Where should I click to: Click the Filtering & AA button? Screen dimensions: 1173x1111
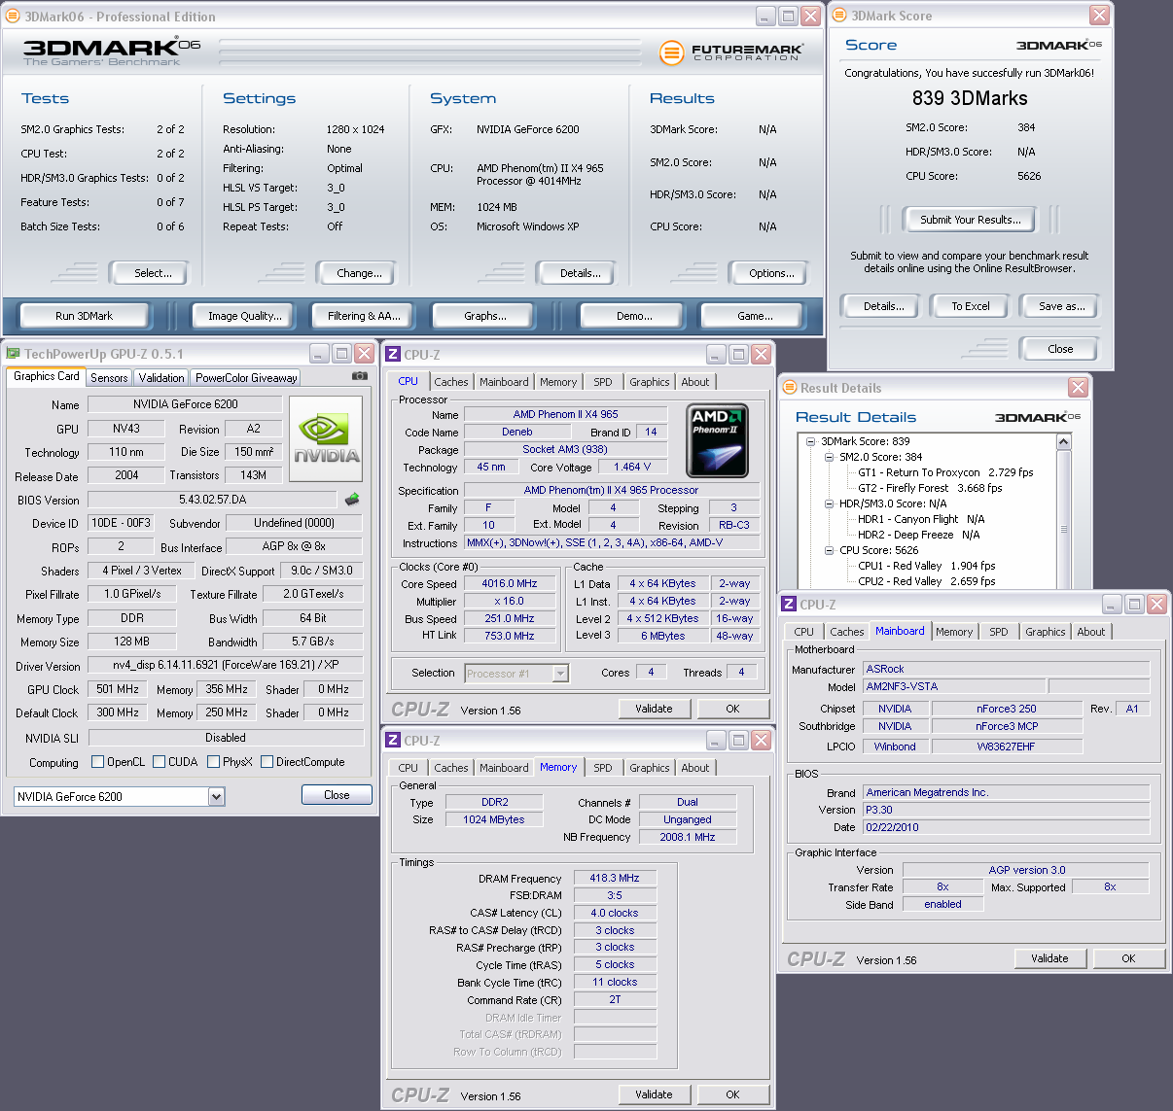[x=364, y=316]
